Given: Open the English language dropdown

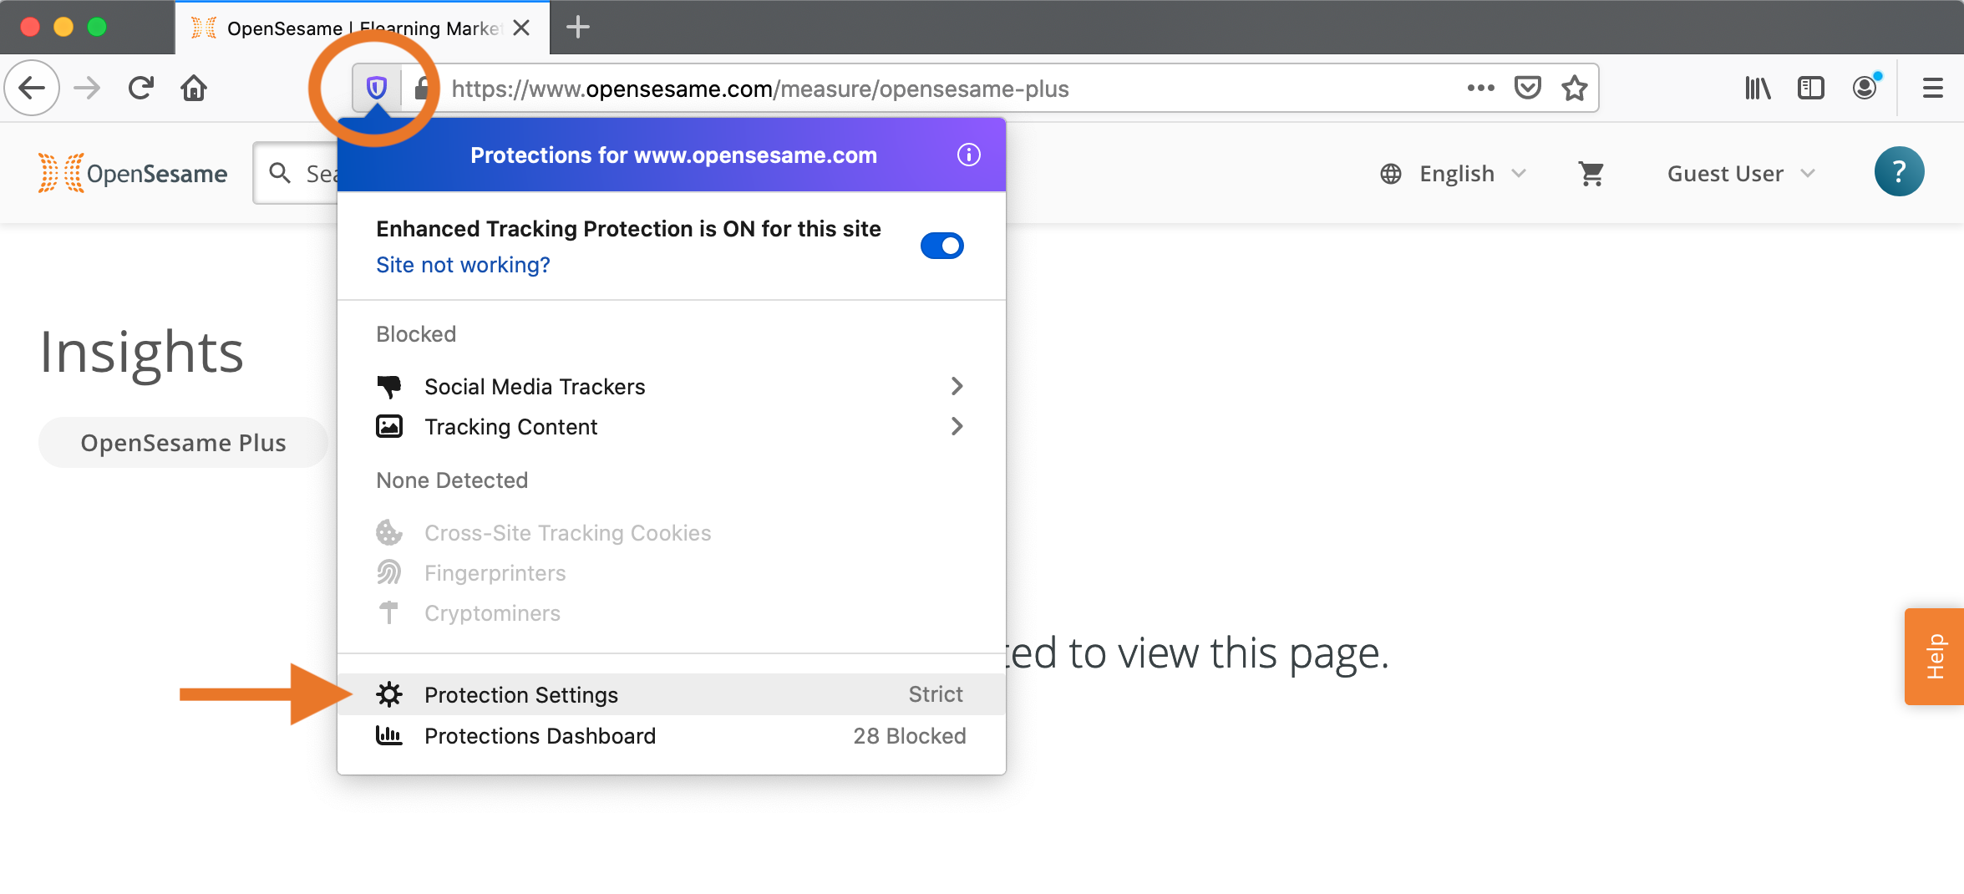Looking at the screenshot, I should coord(1454,174).
